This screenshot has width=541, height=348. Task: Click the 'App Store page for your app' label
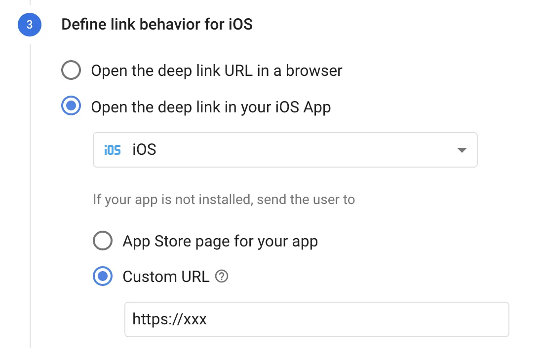(x=220, y=241)
